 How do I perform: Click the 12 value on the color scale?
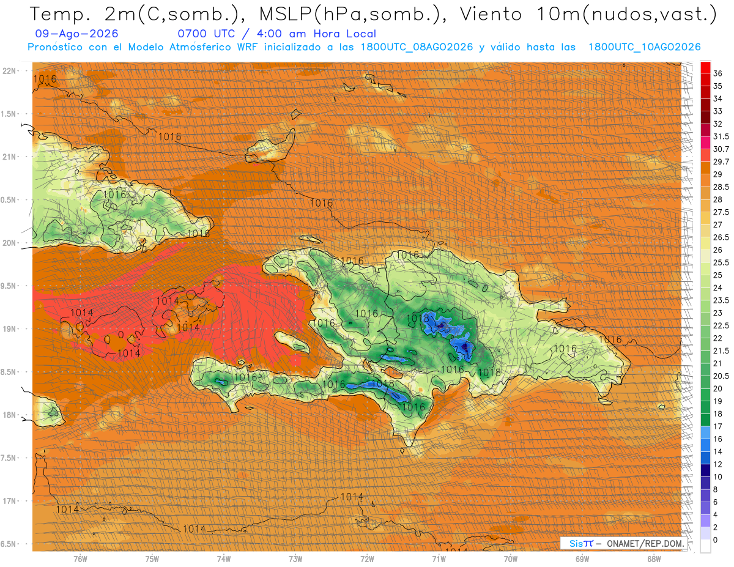coord(718,464)
